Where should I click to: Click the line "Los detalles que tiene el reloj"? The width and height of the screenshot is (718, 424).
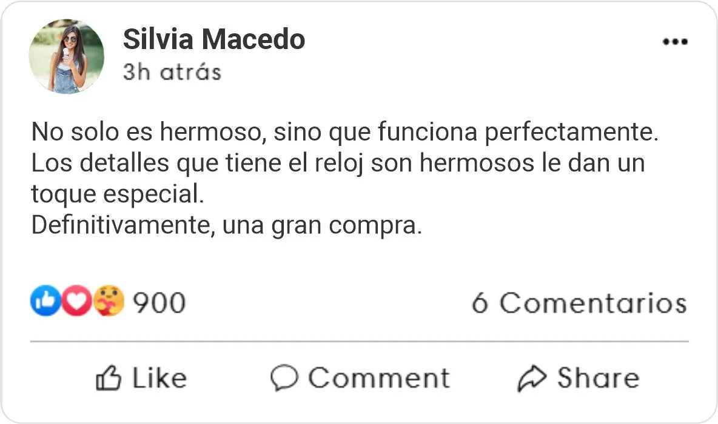tap(337, 164)
